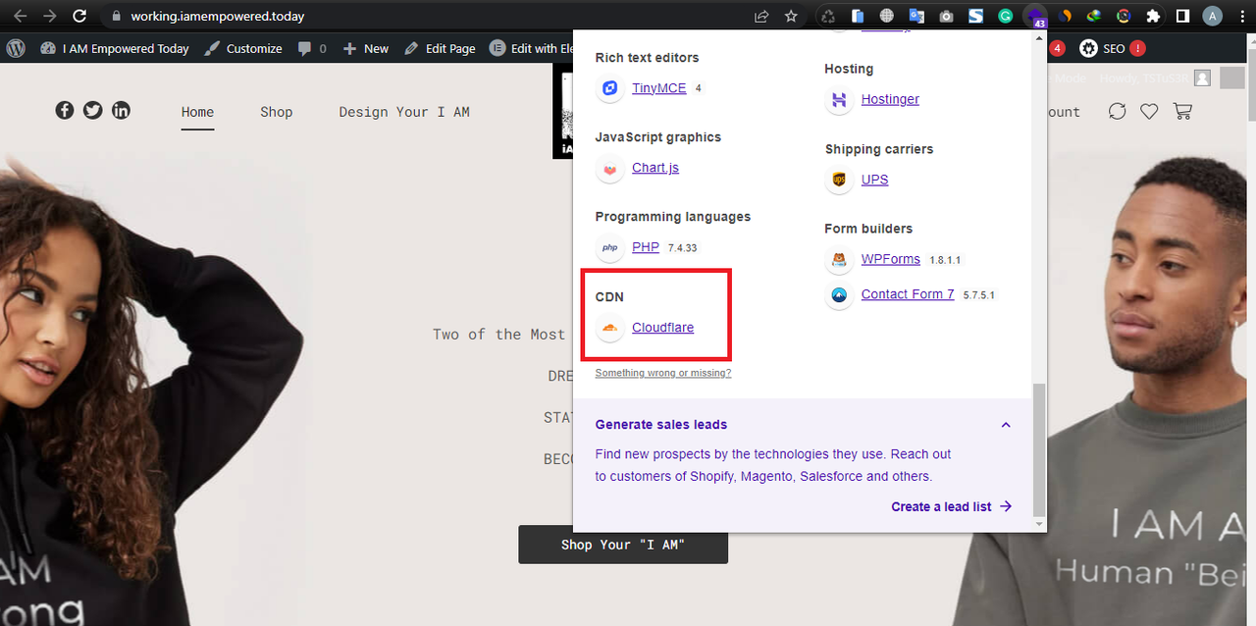Click Customize in the WordPress admin bar
Viewport: 1256px width, 626px height.
coord(243,48)
